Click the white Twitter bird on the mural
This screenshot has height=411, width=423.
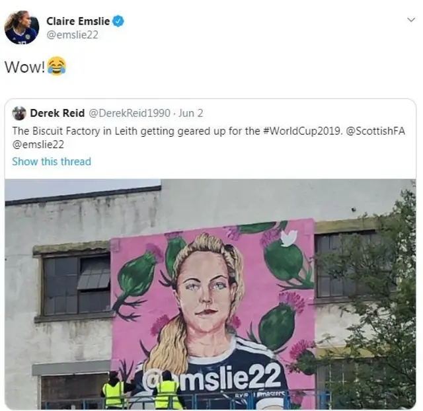tap(288, 239)
